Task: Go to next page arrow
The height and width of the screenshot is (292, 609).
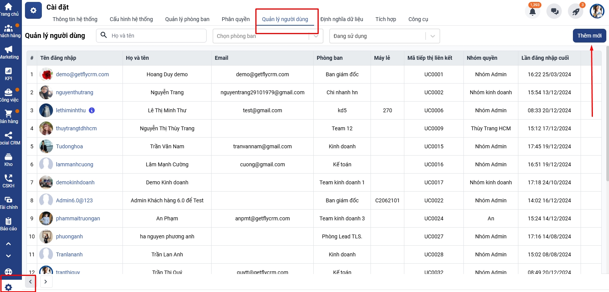Action: pyautogui.click(x=46, y=282)
